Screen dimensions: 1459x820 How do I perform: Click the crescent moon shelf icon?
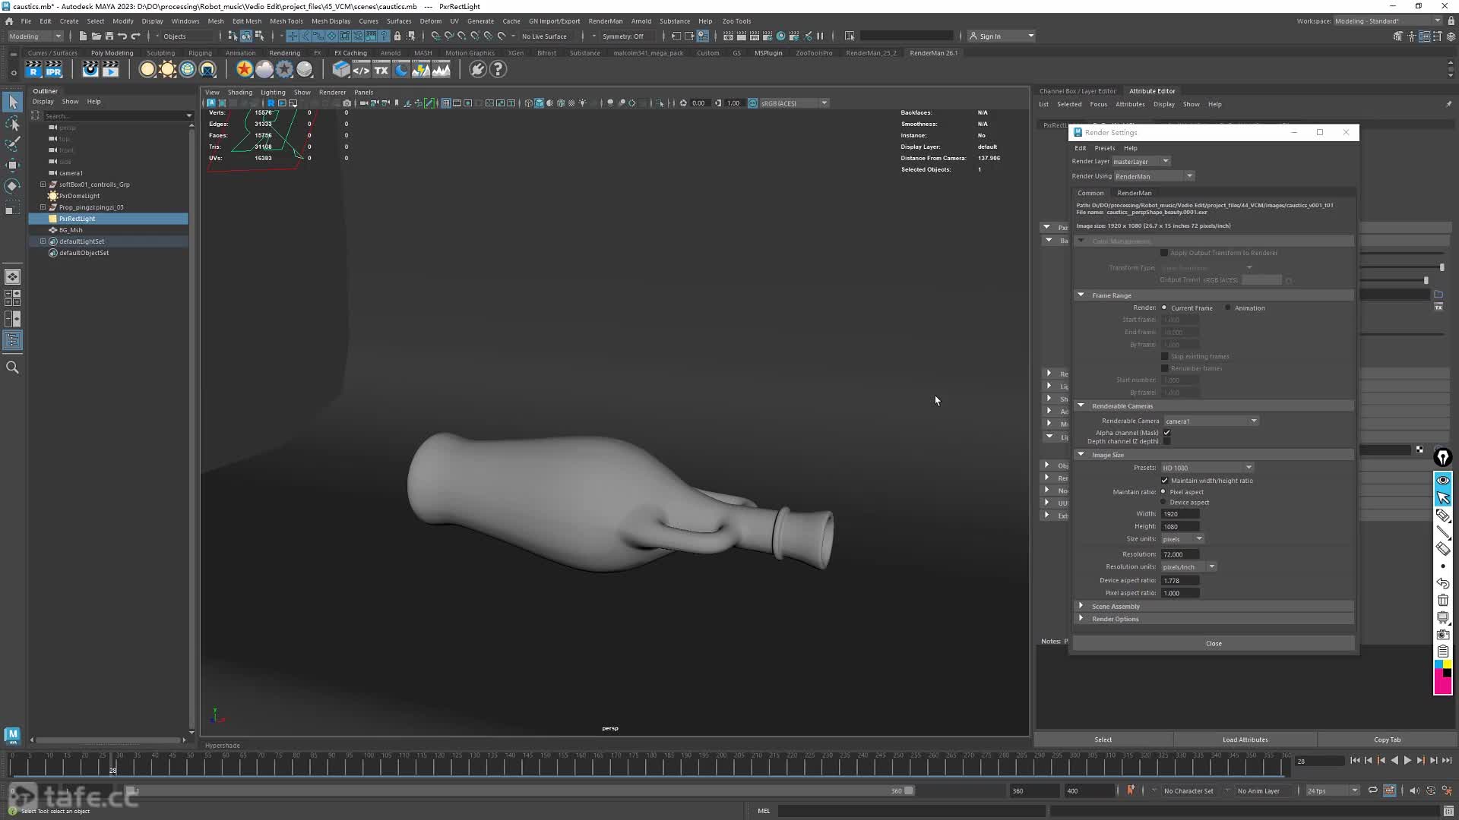(x=401, y=70)
